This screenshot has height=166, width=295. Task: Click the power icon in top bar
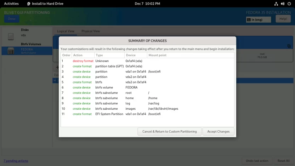[289, 4]
